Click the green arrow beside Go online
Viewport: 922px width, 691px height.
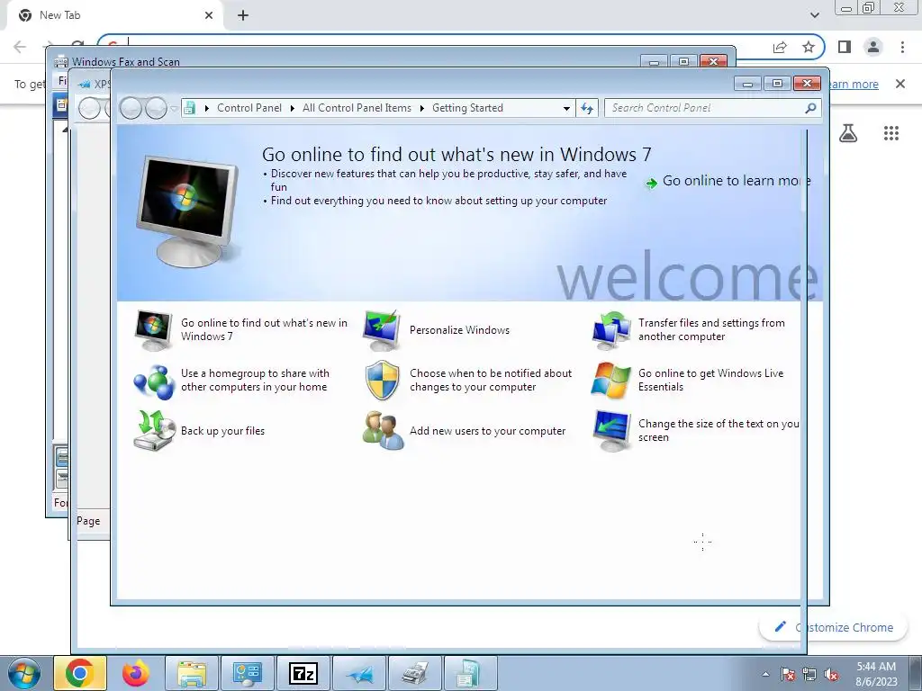pos(651,184)
